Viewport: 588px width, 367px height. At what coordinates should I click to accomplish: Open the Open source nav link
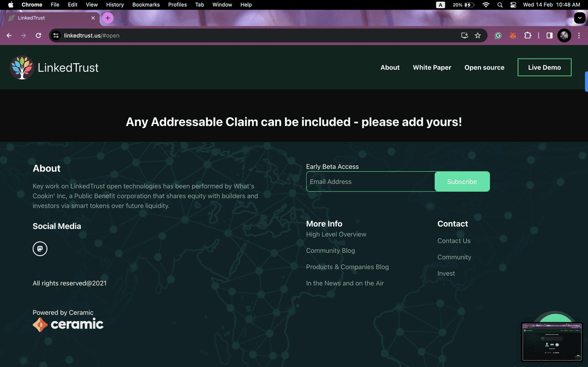(x=484, y=68)
